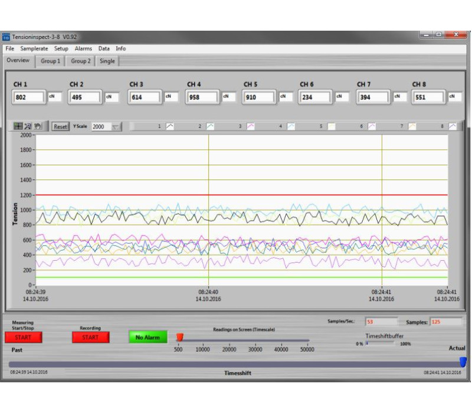Click the red Readings on Screen slider handle
472x413 pixels.
tap(180, 337)
